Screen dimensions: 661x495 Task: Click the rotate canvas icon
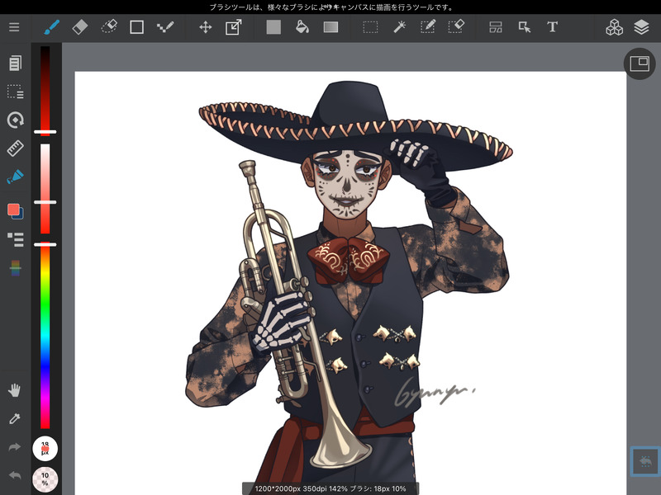pyautogui.click(x=15, y=120)
